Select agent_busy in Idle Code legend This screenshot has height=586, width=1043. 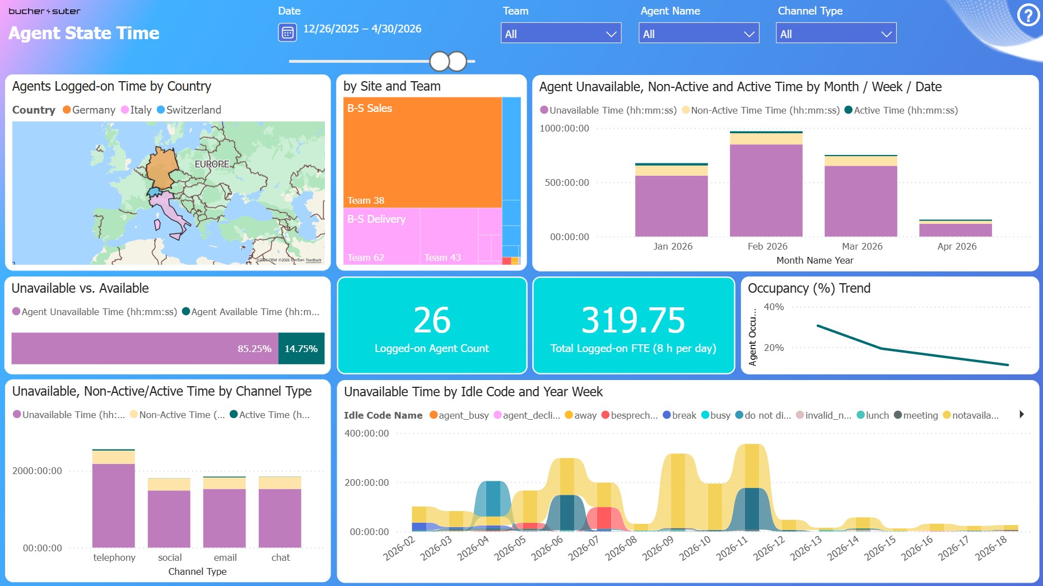tap(459, 415)
